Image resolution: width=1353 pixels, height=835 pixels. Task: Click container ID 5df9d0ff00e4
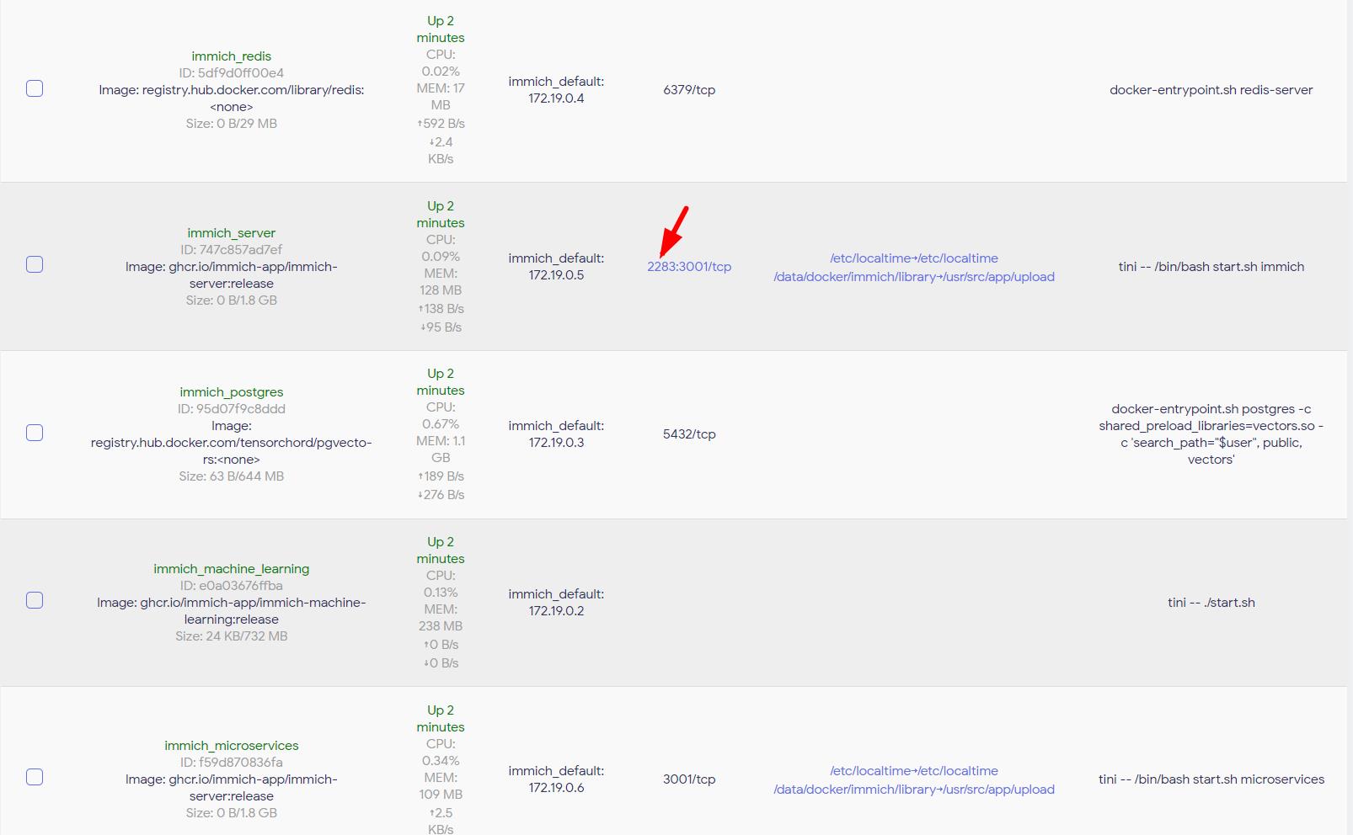[x=232, y=73]
